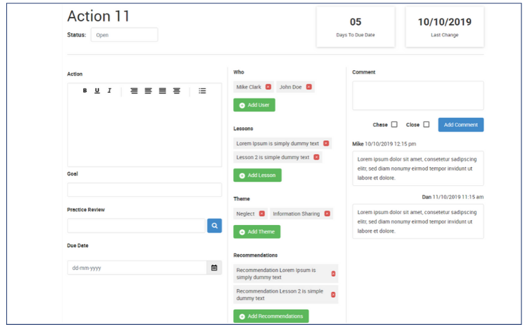Open Mike's comment from 10/10/2019

coord(418,169)
